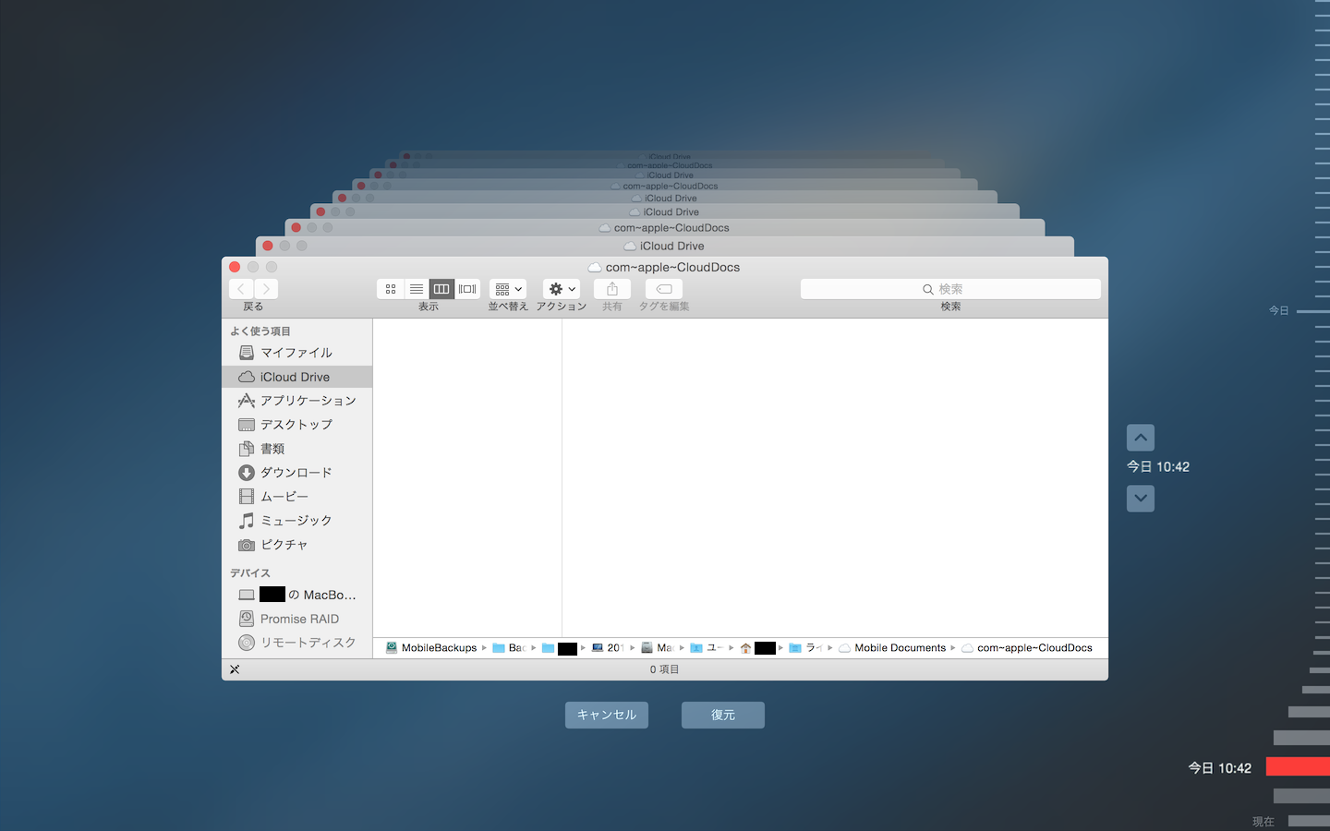The image size is (1330, 831).
Task: Open アプリケーション in the sidebar
Action: (296, 401)
